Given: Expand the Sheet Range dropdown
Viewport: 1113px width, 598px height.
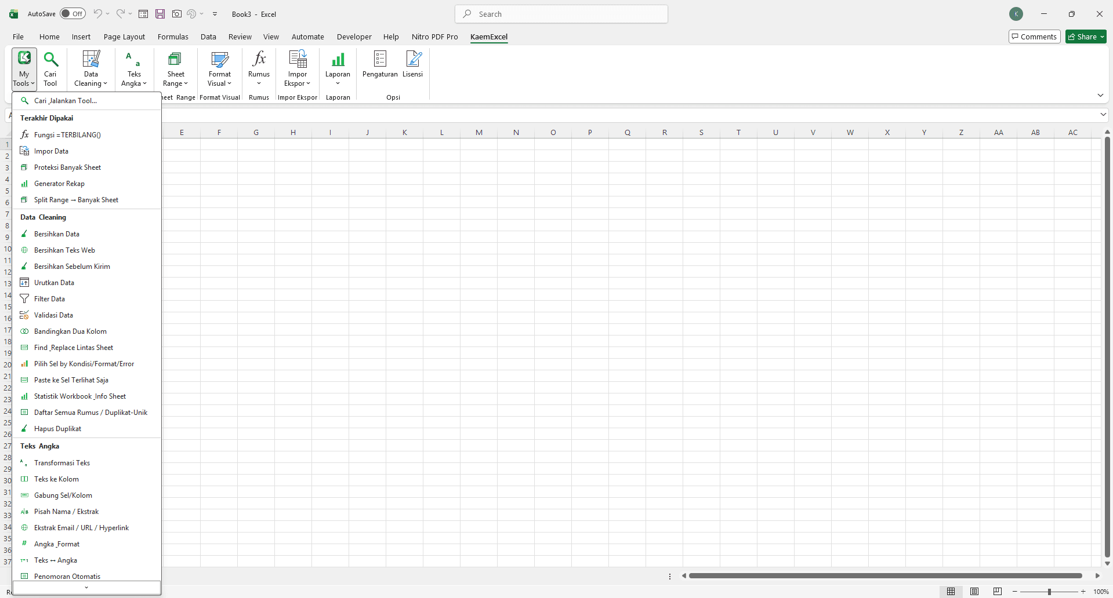Looking at the screenshot, I should click(176, 68).
